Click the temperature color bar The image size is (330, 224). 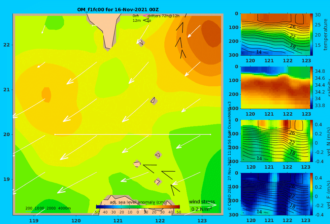tap(311, 35)
